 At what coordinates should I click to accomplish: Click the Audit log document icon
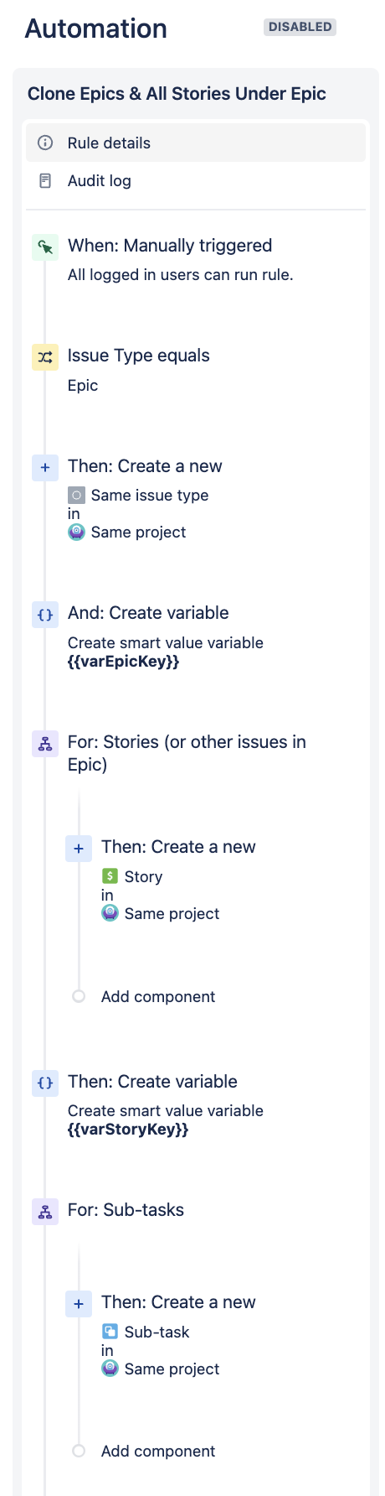click(45, 180)
